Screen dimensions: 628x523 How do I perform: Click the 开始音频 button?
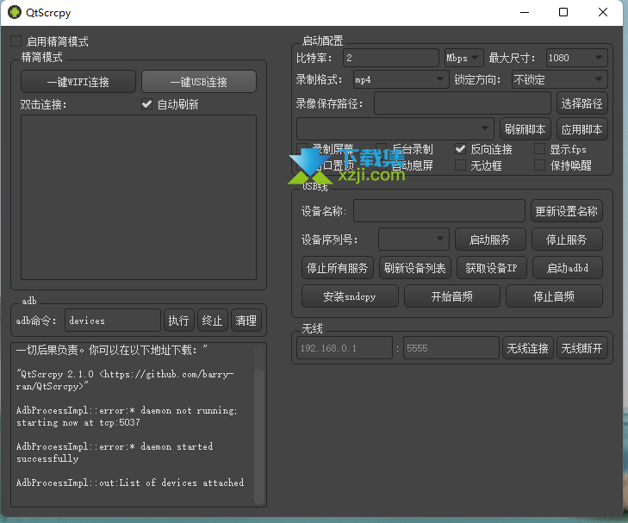[452, 296]
